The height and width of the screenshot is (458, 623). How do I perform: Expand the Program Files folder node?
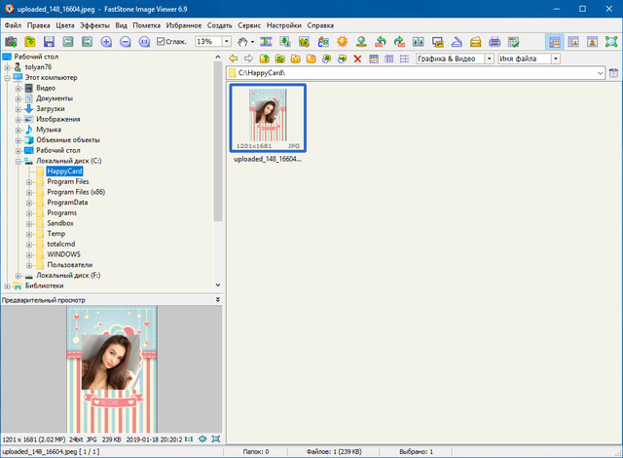30,181
